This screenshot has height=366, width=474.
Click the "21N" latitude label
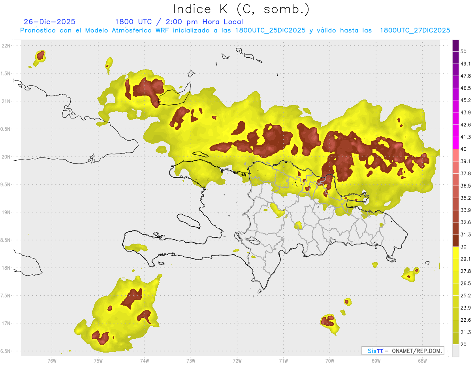coord(6,101)
